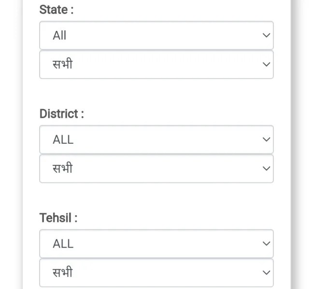Open the Tehsil dropdown showing ALL
313x289 pixels.
click(x=156, y=244)
